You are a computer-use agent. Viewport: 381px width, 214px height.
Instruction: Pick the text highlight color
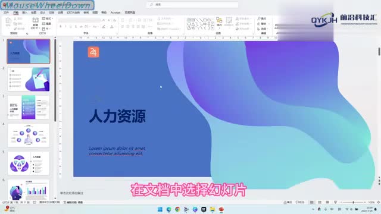click(104, 27)
